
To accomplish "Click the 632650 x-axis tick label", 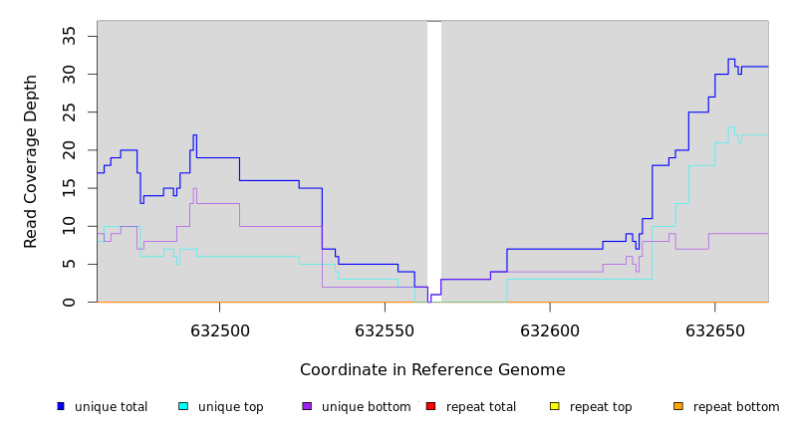I will click(715, 330).
